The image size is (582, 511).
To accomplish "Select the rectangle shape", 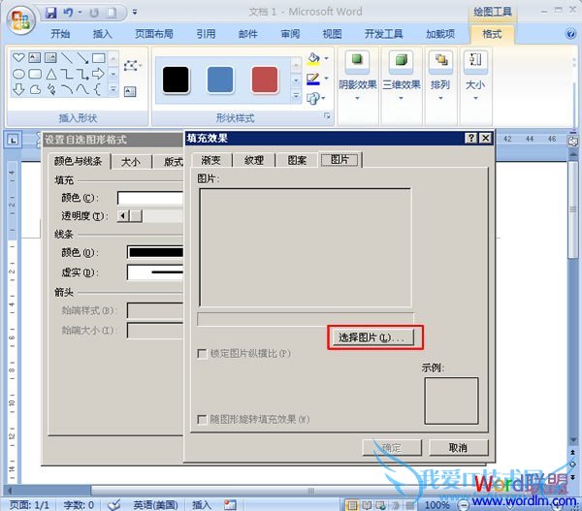I will 99,57.
